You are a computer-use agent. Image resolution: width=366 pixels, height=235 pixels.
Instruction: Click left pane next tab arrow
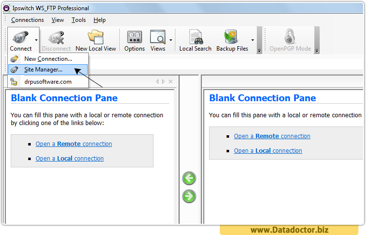tap(163, 81)
